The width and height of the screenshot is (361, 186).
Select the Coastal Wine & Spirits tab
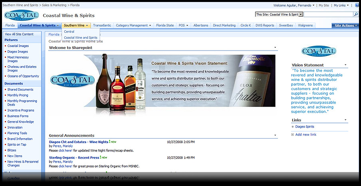tap(40, 25)
